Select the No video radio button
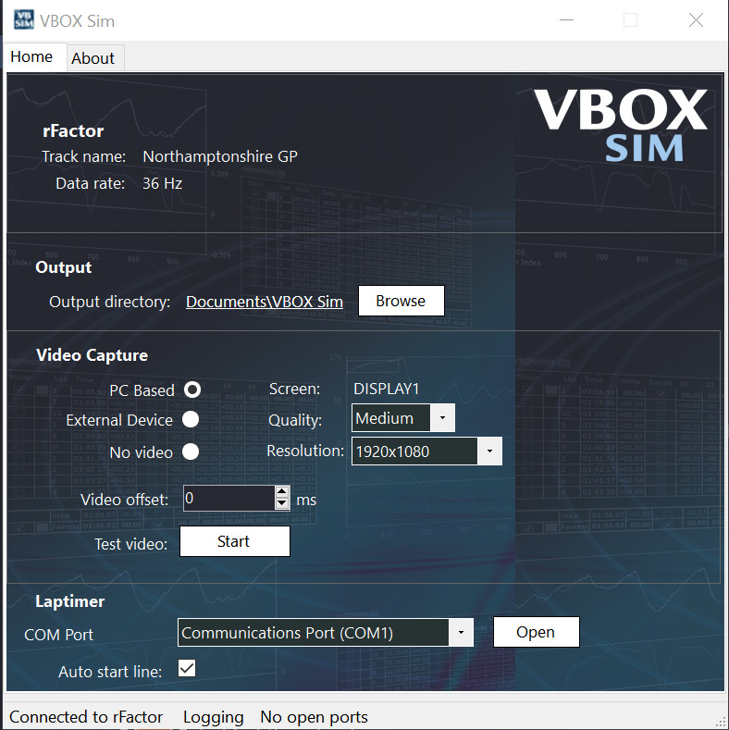Image resolution: width=729 pixels, height=730 pixels. point(191,452)
